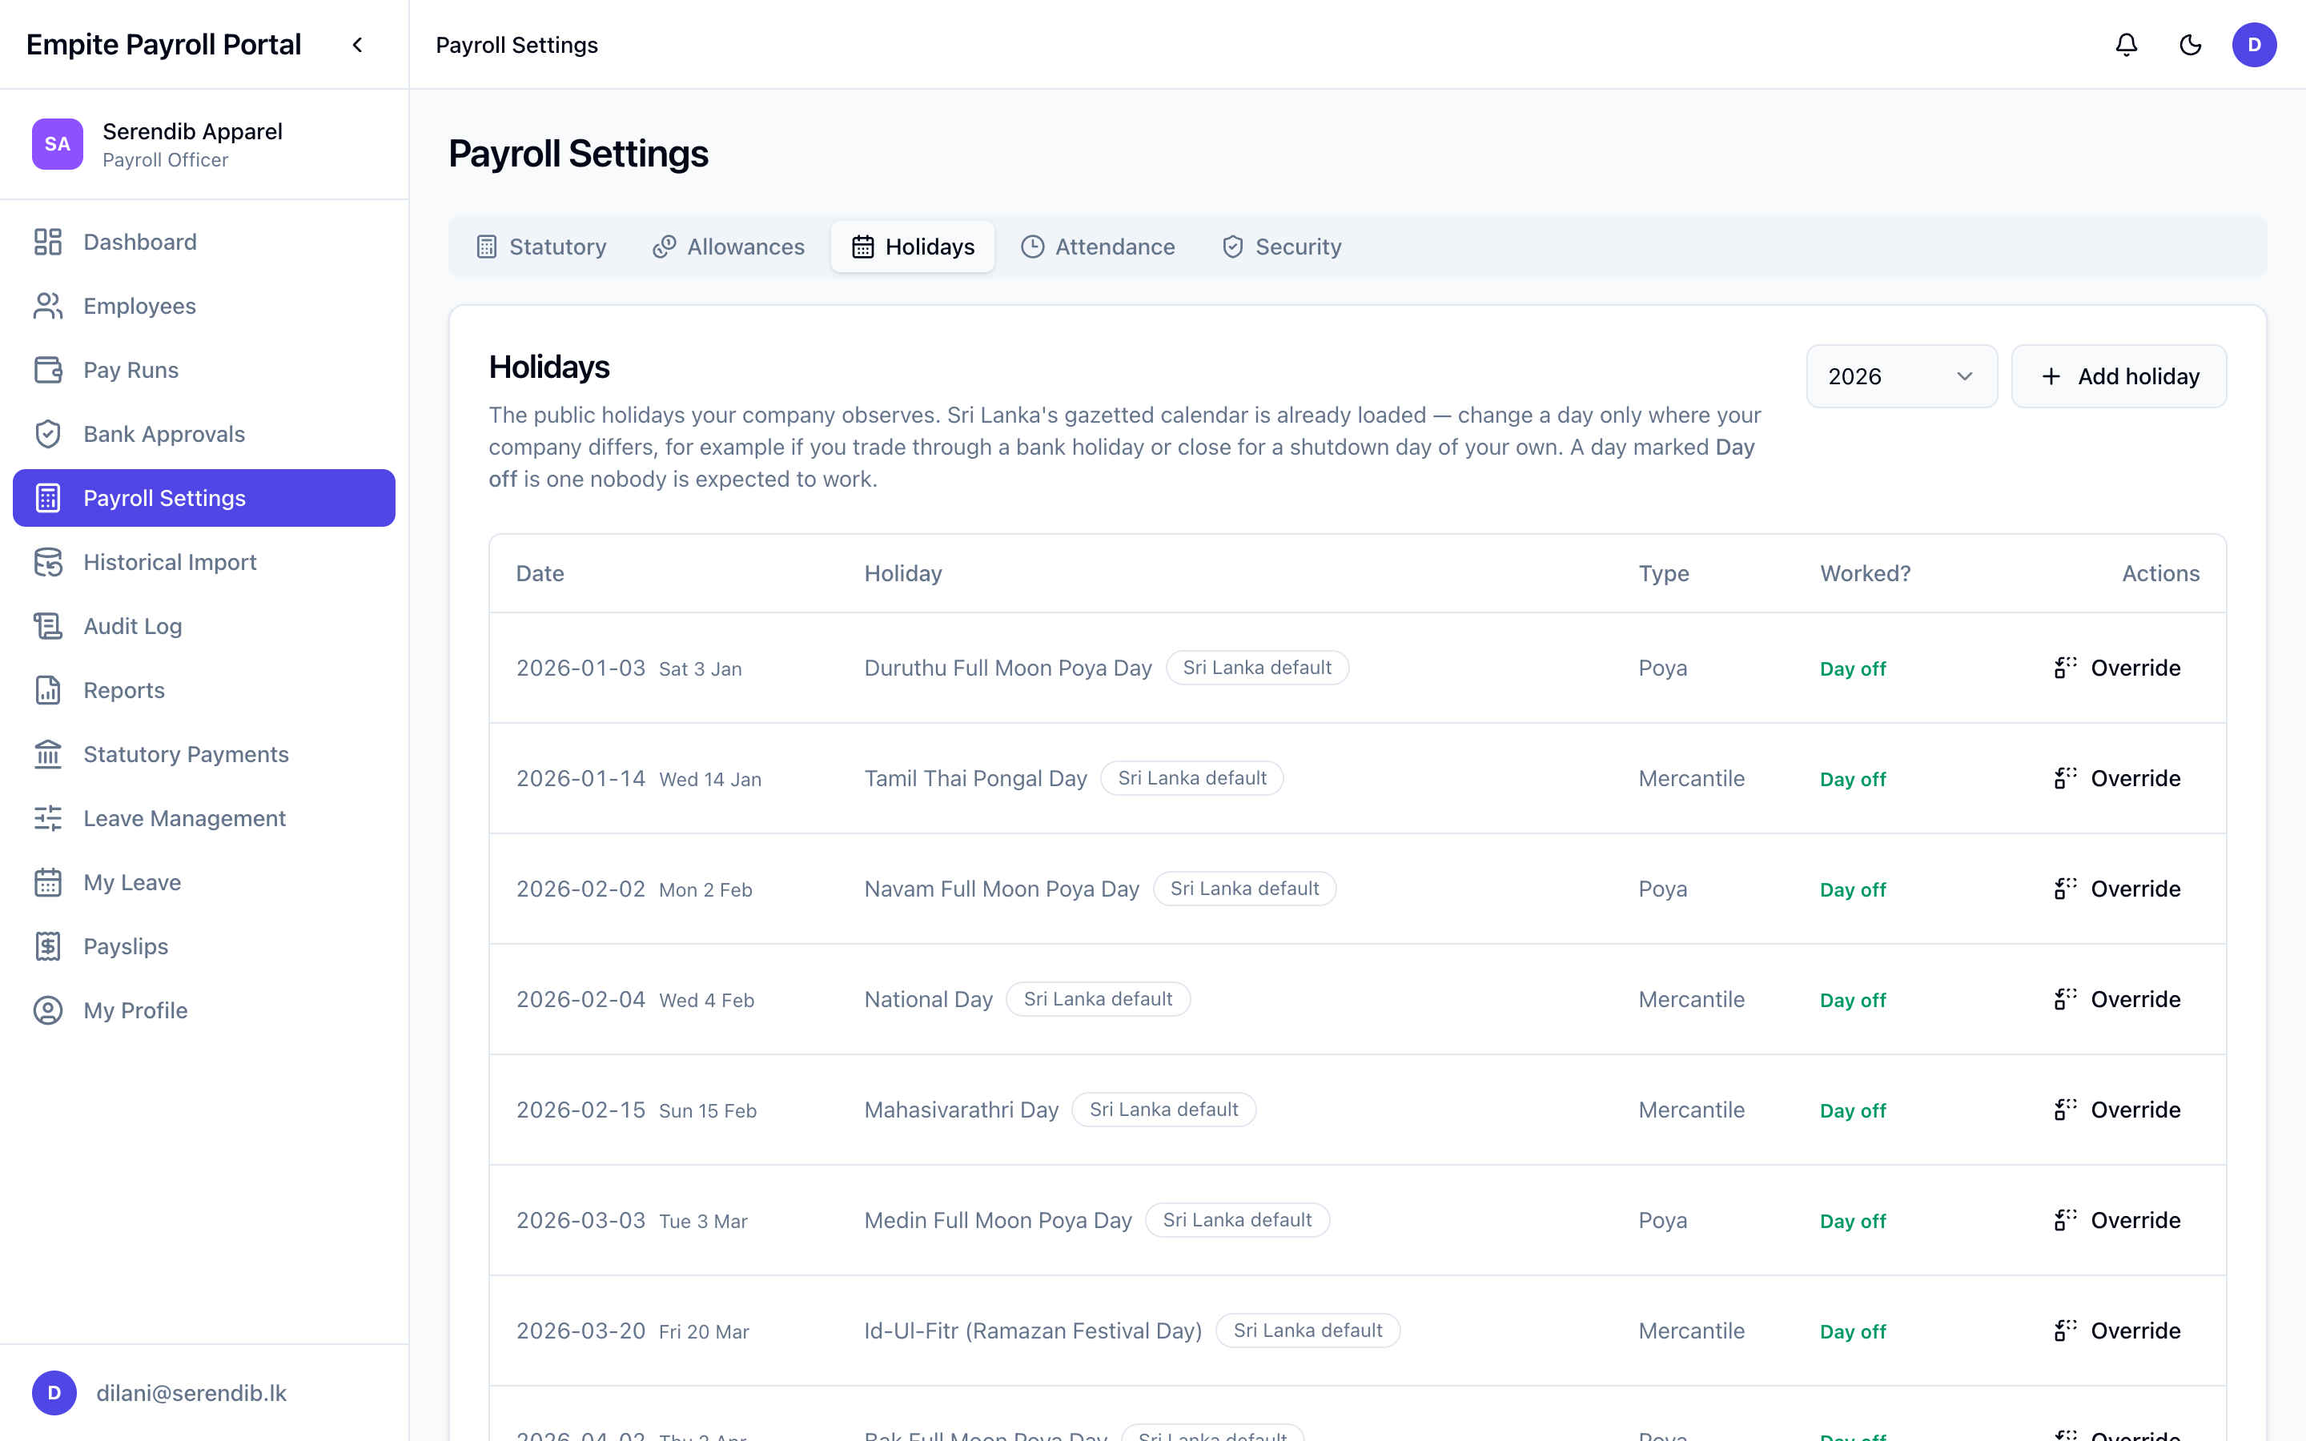Open the Security tab
Viewport: 2306px width, 1441px height.
tap(1282, 247)
